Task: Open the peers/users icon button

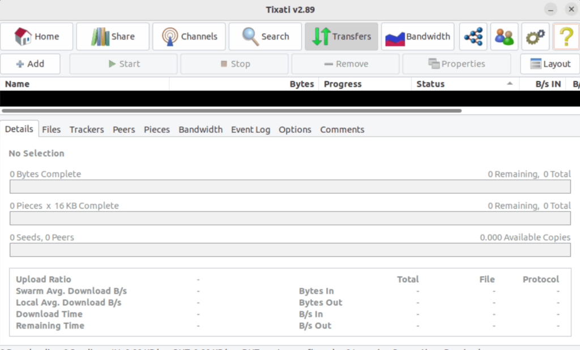Action: click(504, 37)
